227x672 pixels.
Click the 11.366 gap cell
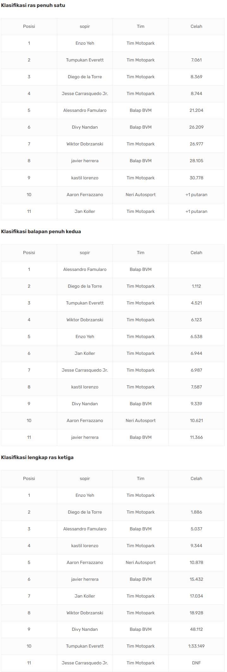(x=196, y=438)
